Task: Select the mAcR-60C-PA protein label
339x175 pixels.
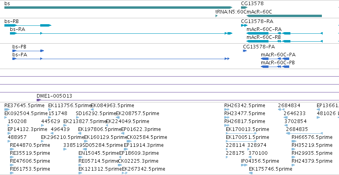Action: coord(278,55)
